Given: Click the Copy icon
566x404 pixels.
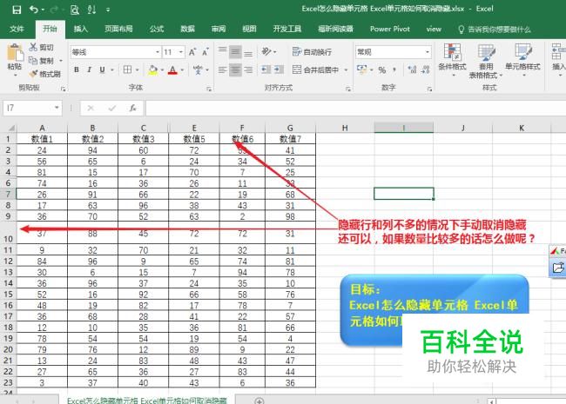Looking at the screenshot, I should 33,61.
